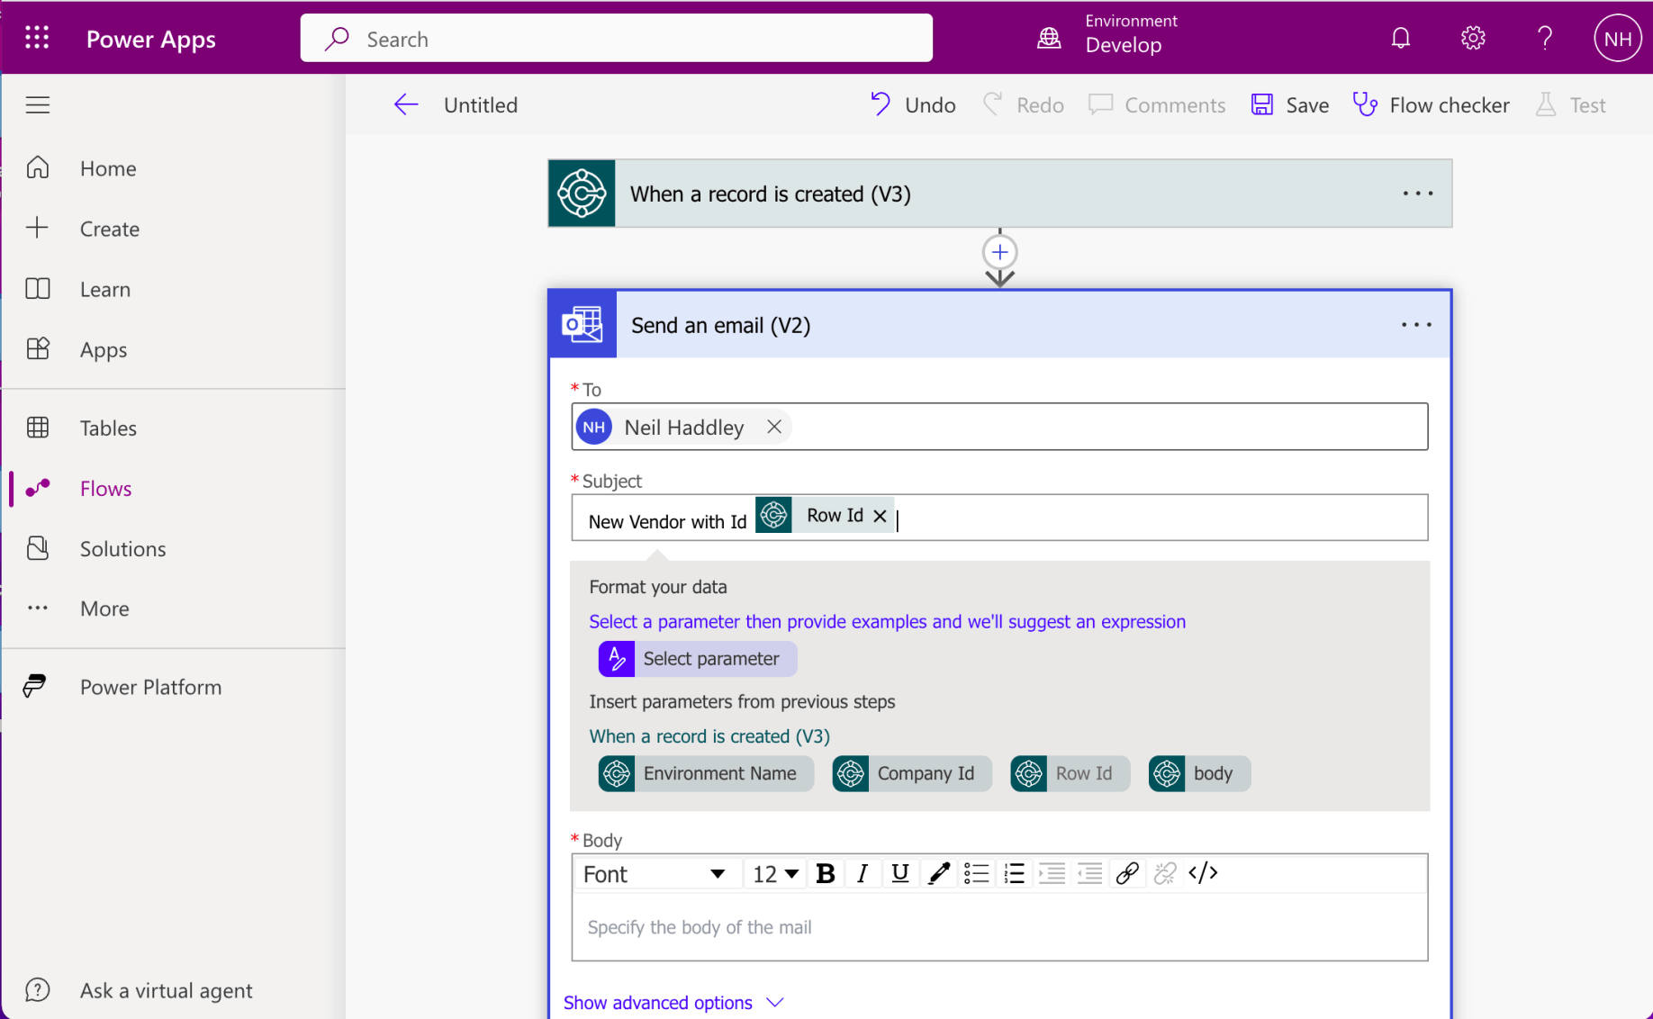Open the settings gear
This screenshot has height=1019, width=1653.
pos(1473,38)
